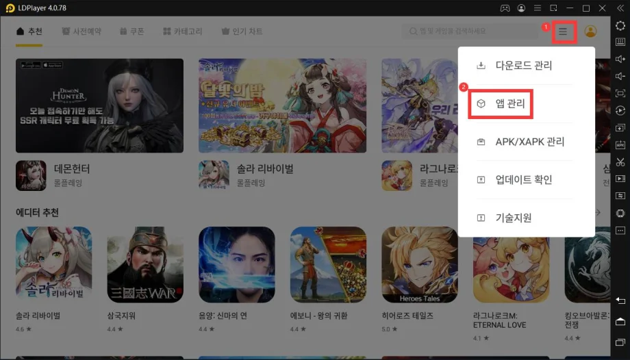Click the search magnifier icon
The image size is (630, 360).
click(x=413, y=31)
